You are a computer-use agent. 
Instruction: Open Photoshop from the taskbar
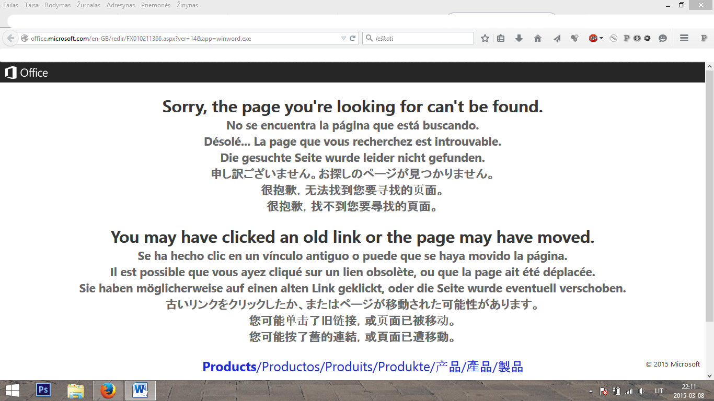pos(43,390)
